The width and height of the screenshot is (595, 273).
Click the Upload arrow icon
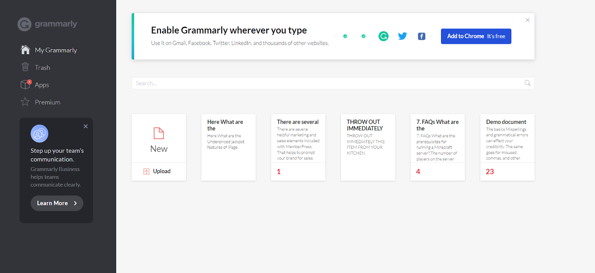point(146,171)
